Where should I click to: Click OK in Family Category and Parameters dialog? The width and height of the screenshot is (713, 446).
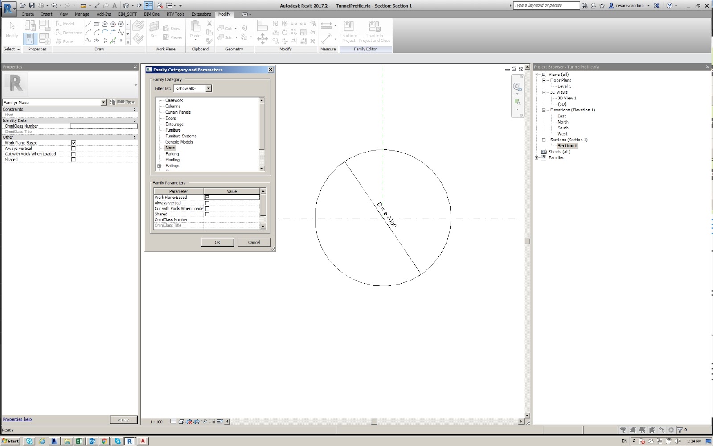[x=217, y=242]
